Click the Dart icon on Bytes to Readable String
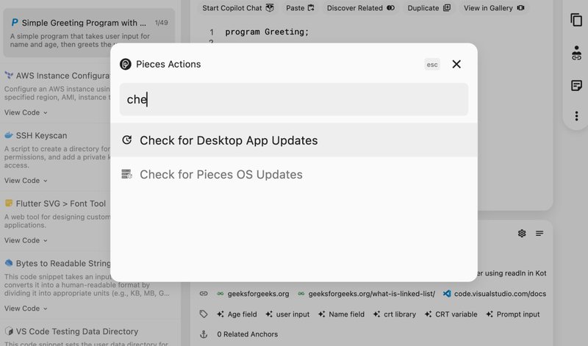This screenshot has width=588, height=346. (9, 263)
